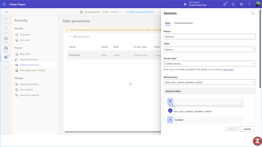The width and height of the screenshot is (262, 147).
Task: Click the more options ellipsis in left rail
Action: click(6, 68)
